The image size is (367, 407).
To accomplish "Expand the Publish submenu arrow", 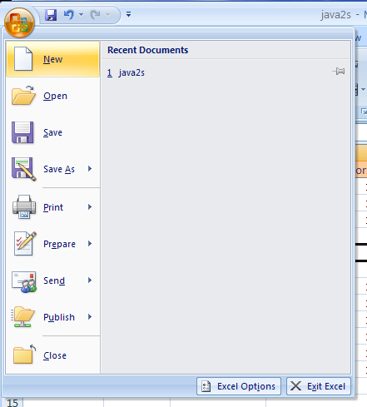I will (90, 317).
